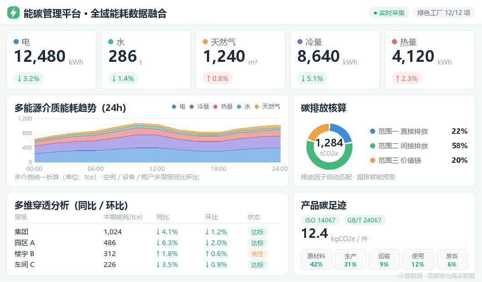482x282 pixels.
Task: Click the 生产 31% stage box
Action: tap(351, 260)
